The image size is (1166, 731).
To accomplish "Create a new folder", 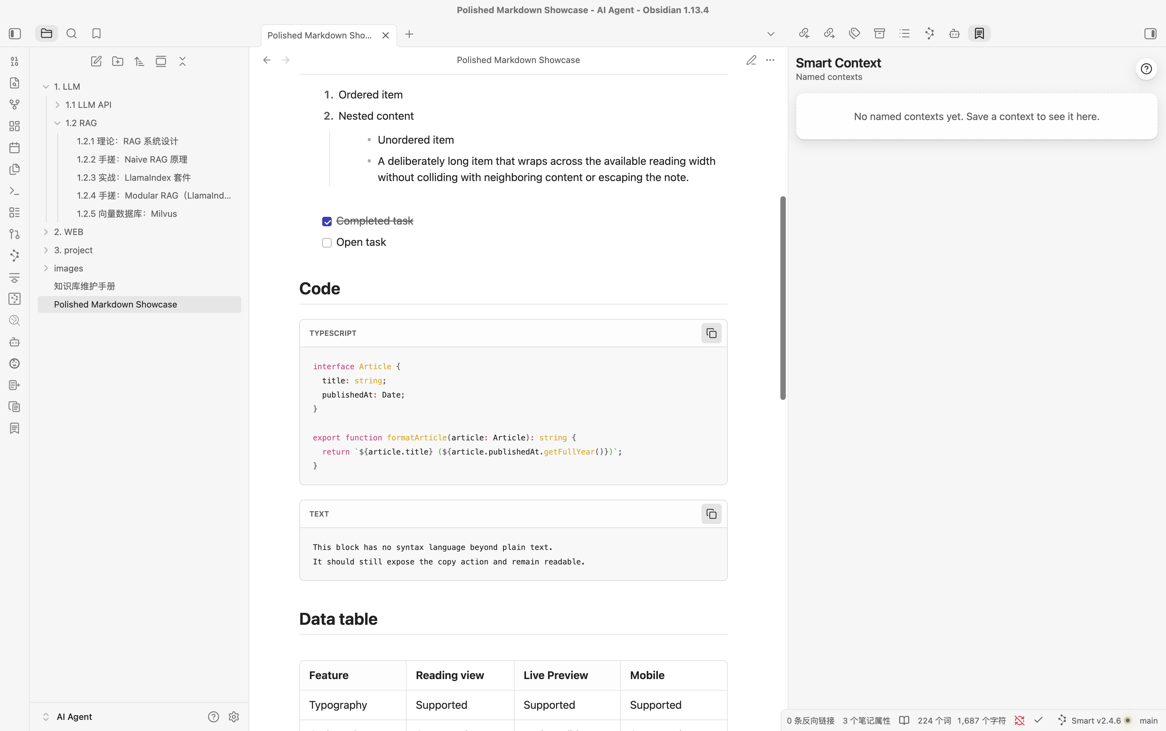I will click(117, 61).
